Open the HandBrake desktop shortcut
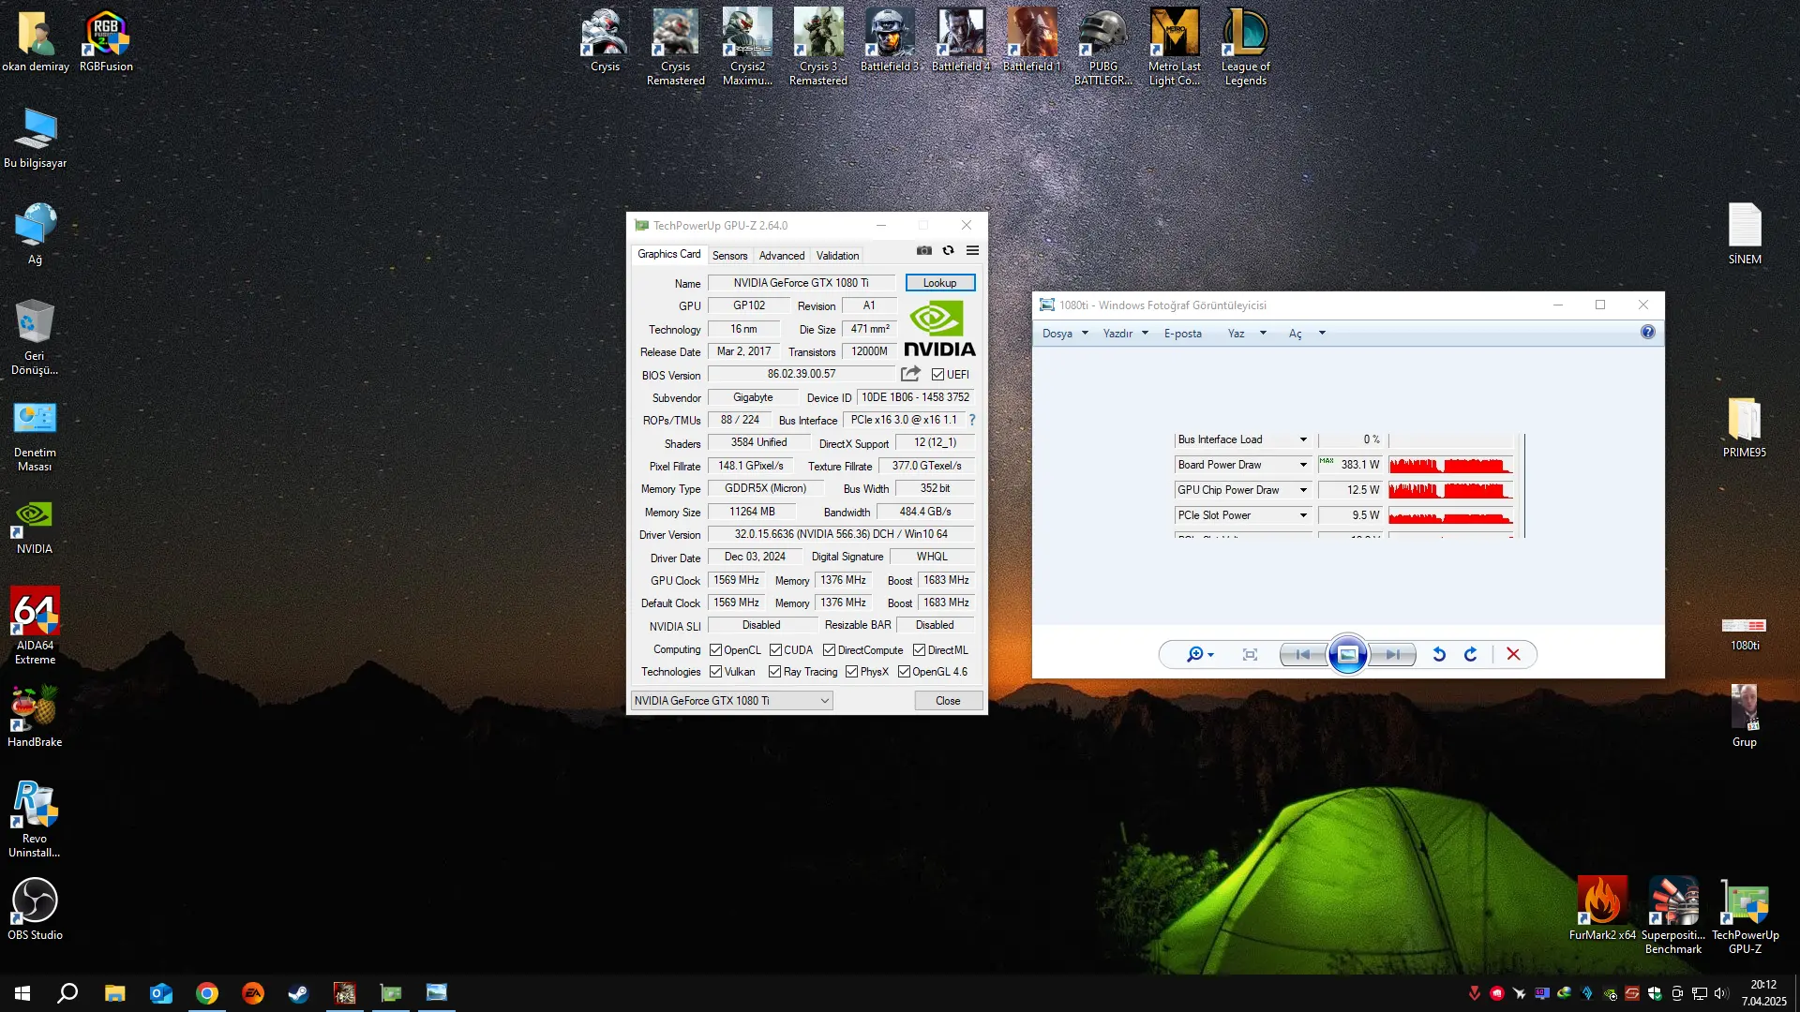 coord(35,716)
